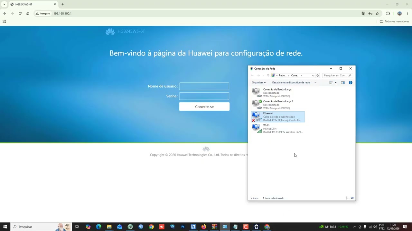
Task: Open WinRAR from the taskbar
Action: coord(214,227)
